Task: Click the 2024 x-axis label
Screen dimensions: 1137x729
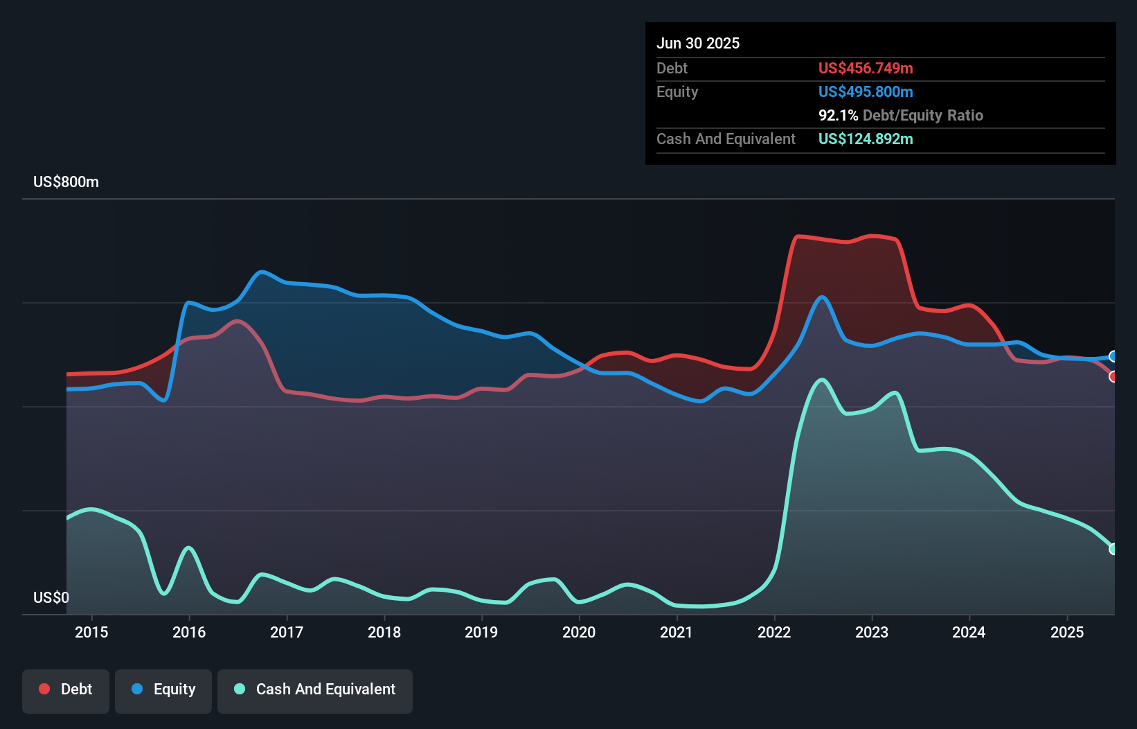Action: tap(969, 632)
